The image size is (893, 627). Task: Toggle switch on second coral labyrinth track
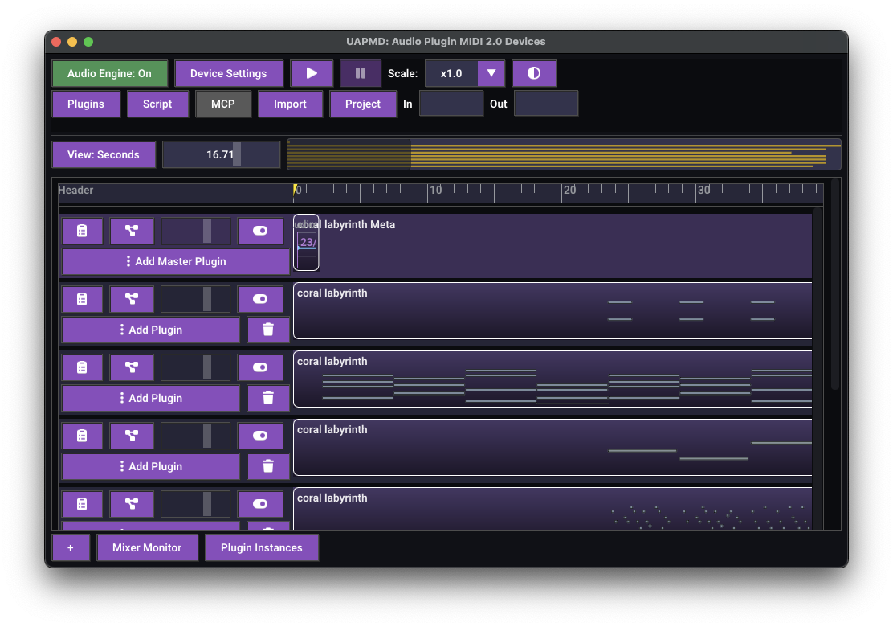260,367
